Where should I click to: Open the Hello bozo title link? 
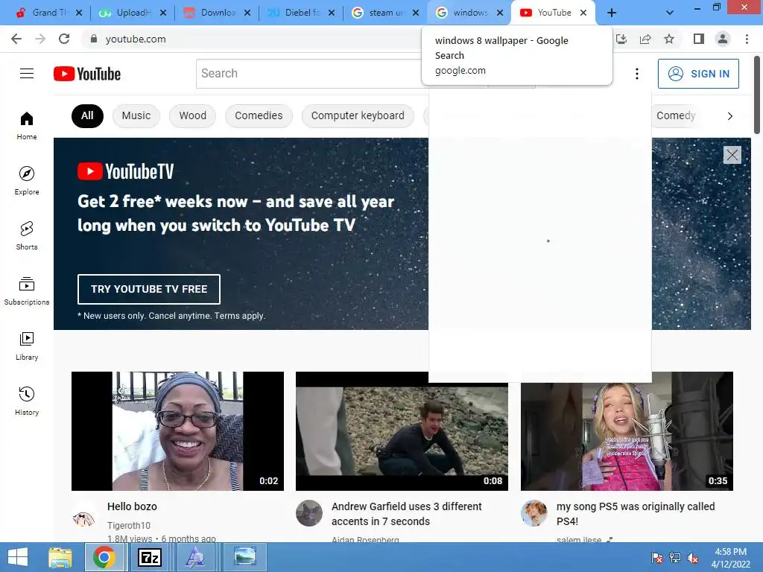click(x=132, y=506)
